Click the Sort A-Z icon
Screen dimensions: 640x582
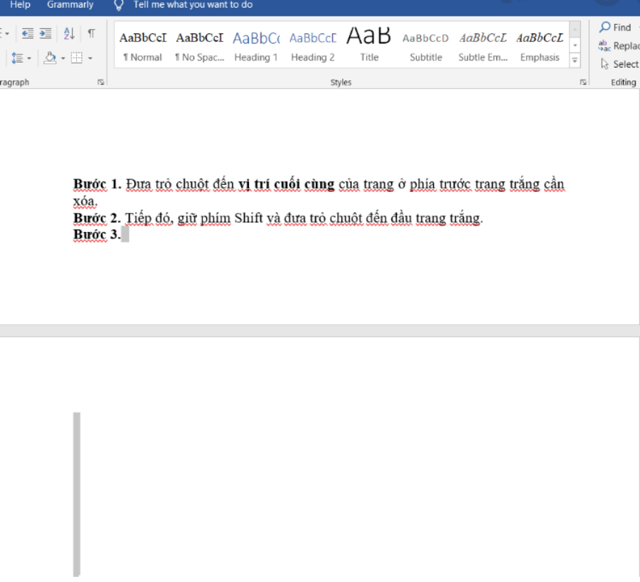click(69, 33)
